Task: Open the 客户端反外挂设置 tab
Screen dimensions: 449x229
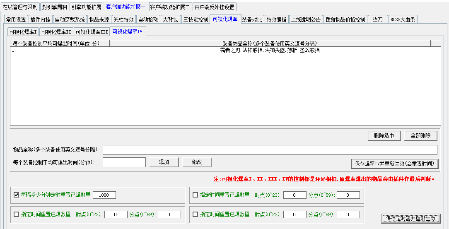Action: 215,7
